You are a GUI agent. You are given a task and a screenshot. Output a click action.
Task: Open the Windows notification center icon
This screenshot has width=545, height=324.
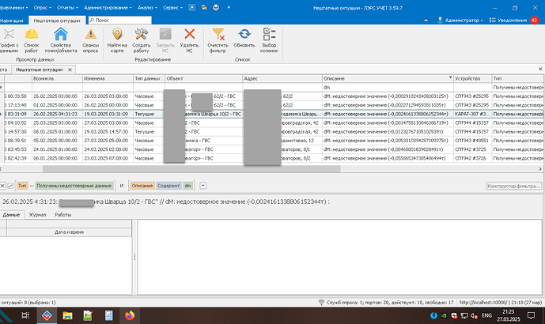tap(531, 315)
